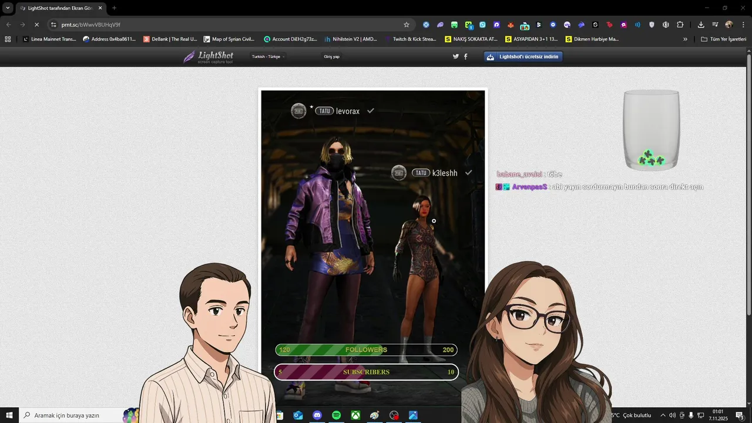Open DeBank | The Real U... bookmark
752x423 pixels.
[x=170, y=39]
